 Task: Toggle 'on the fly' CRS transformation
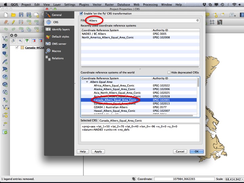pos(81,14)
